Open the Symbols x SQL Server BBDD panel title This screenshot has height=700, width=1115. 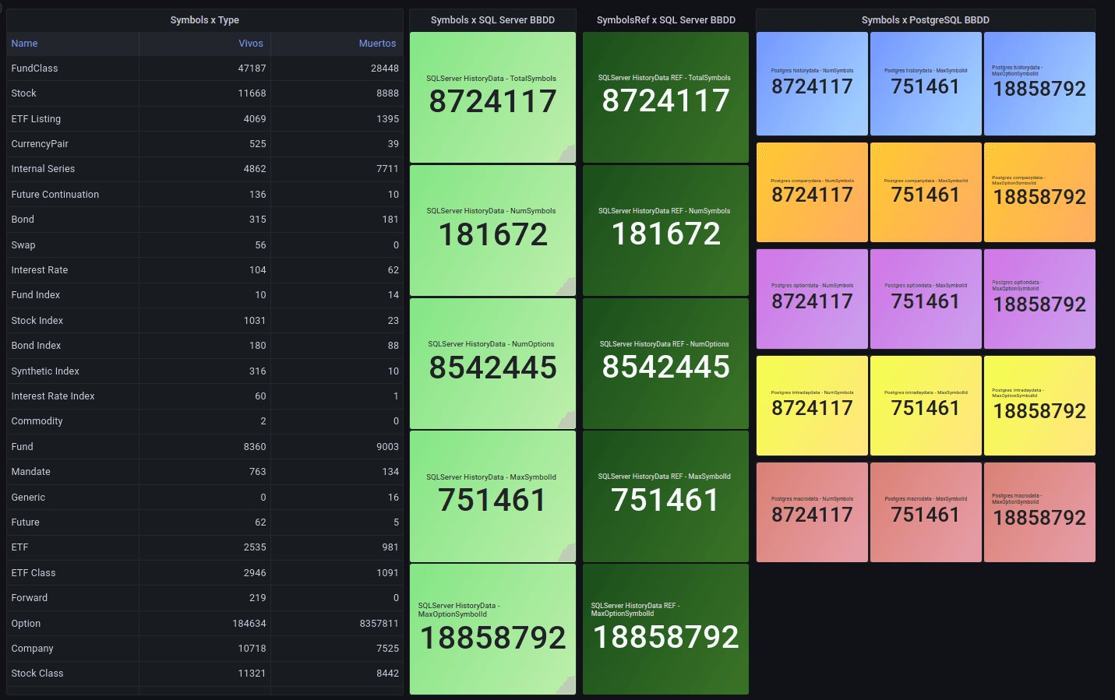492,20
